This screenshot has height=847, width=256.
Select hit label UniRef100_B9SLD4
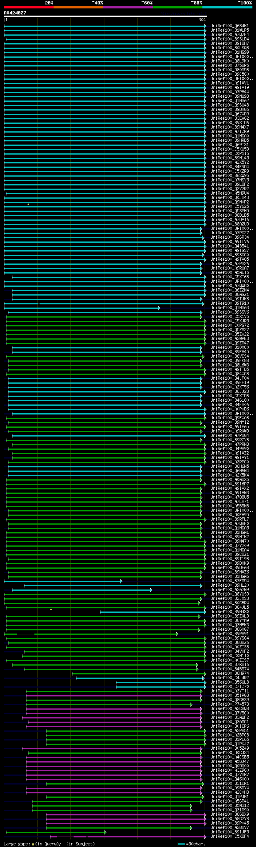(x=230, y=39)
